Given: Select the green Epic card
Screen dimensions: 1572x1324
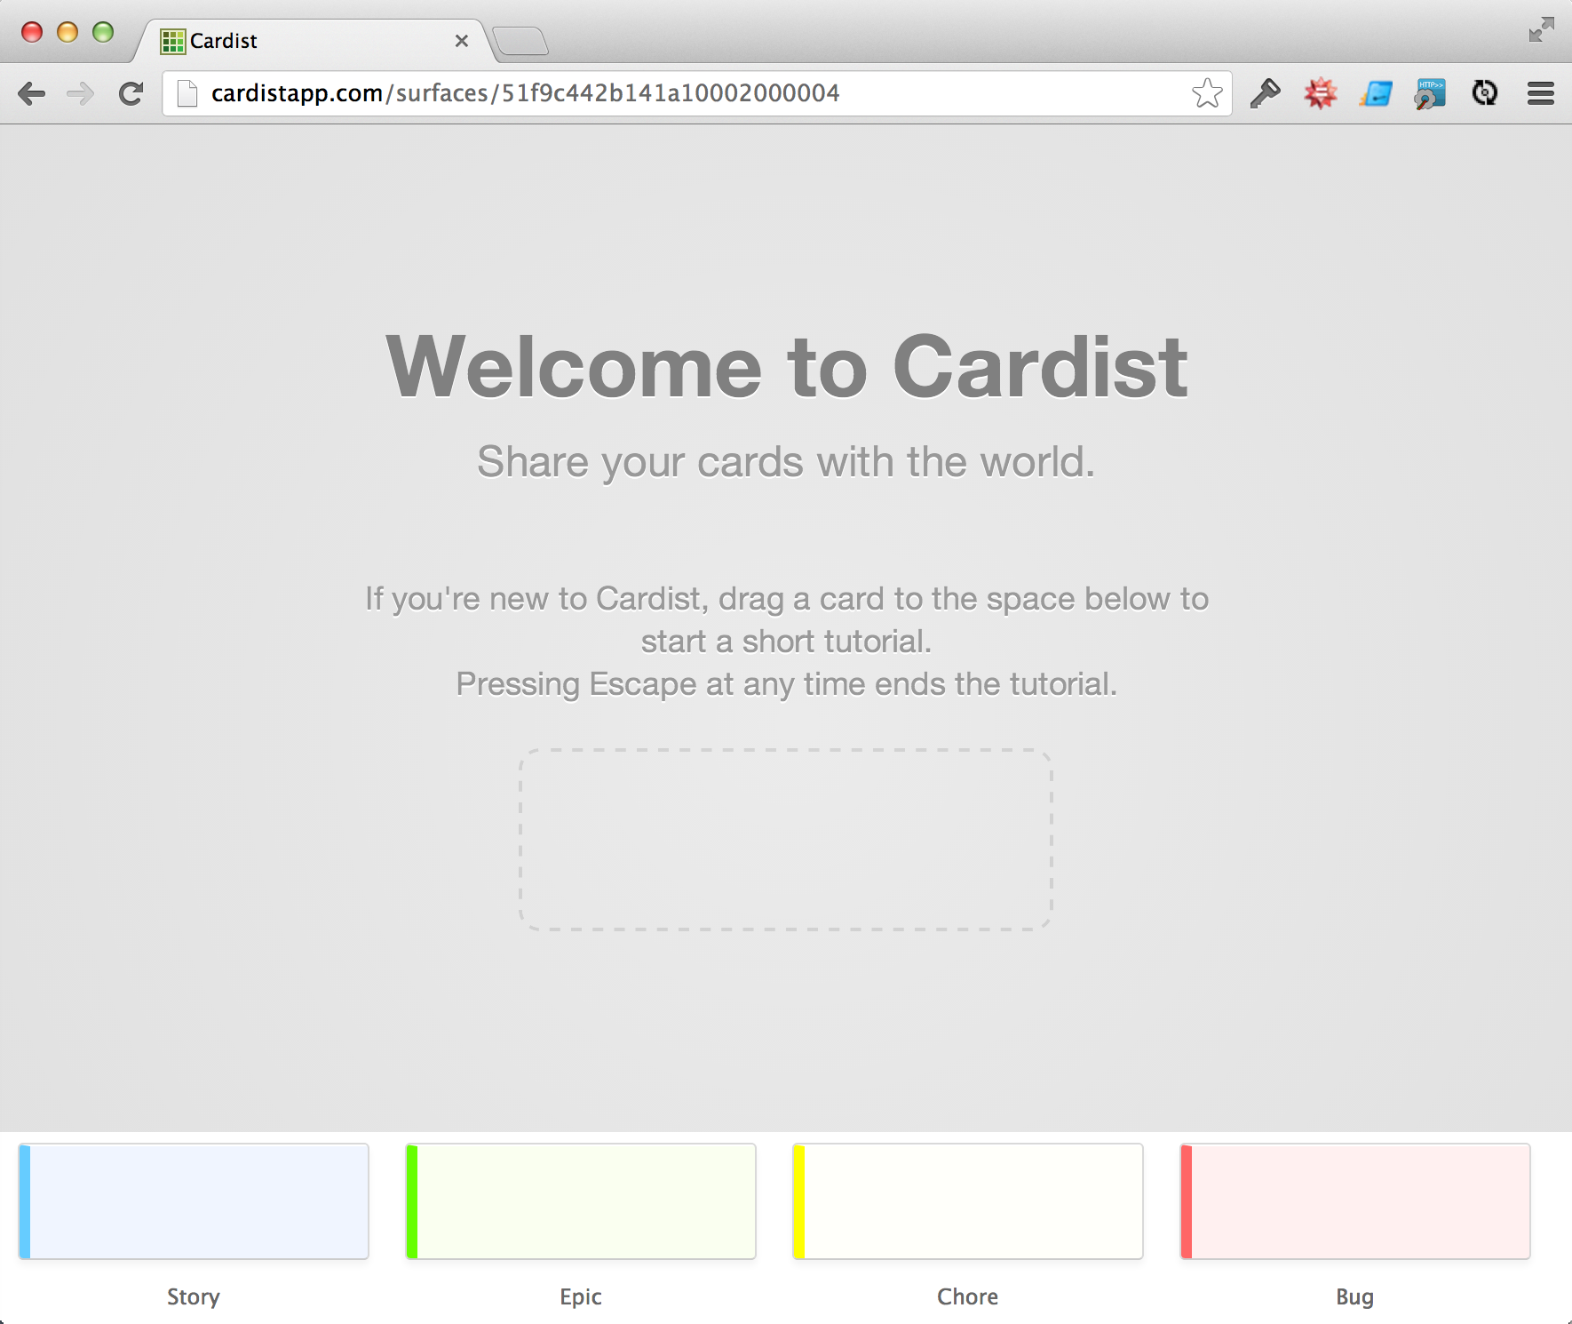Looking at the screenshot, I should [581, 1201].
